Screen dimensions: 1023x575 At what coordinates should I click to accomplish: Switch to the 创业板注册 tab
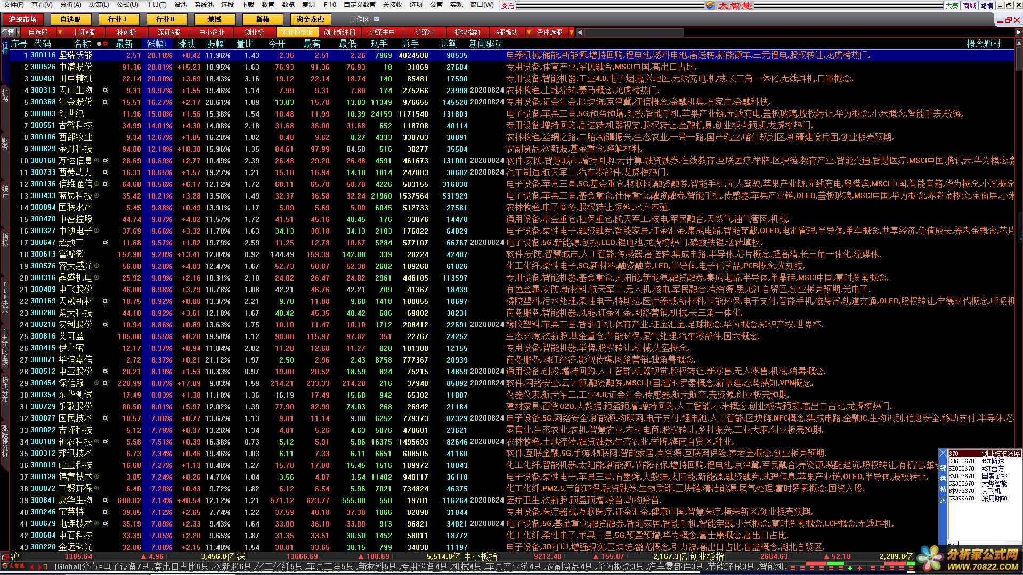coord(340,32)
